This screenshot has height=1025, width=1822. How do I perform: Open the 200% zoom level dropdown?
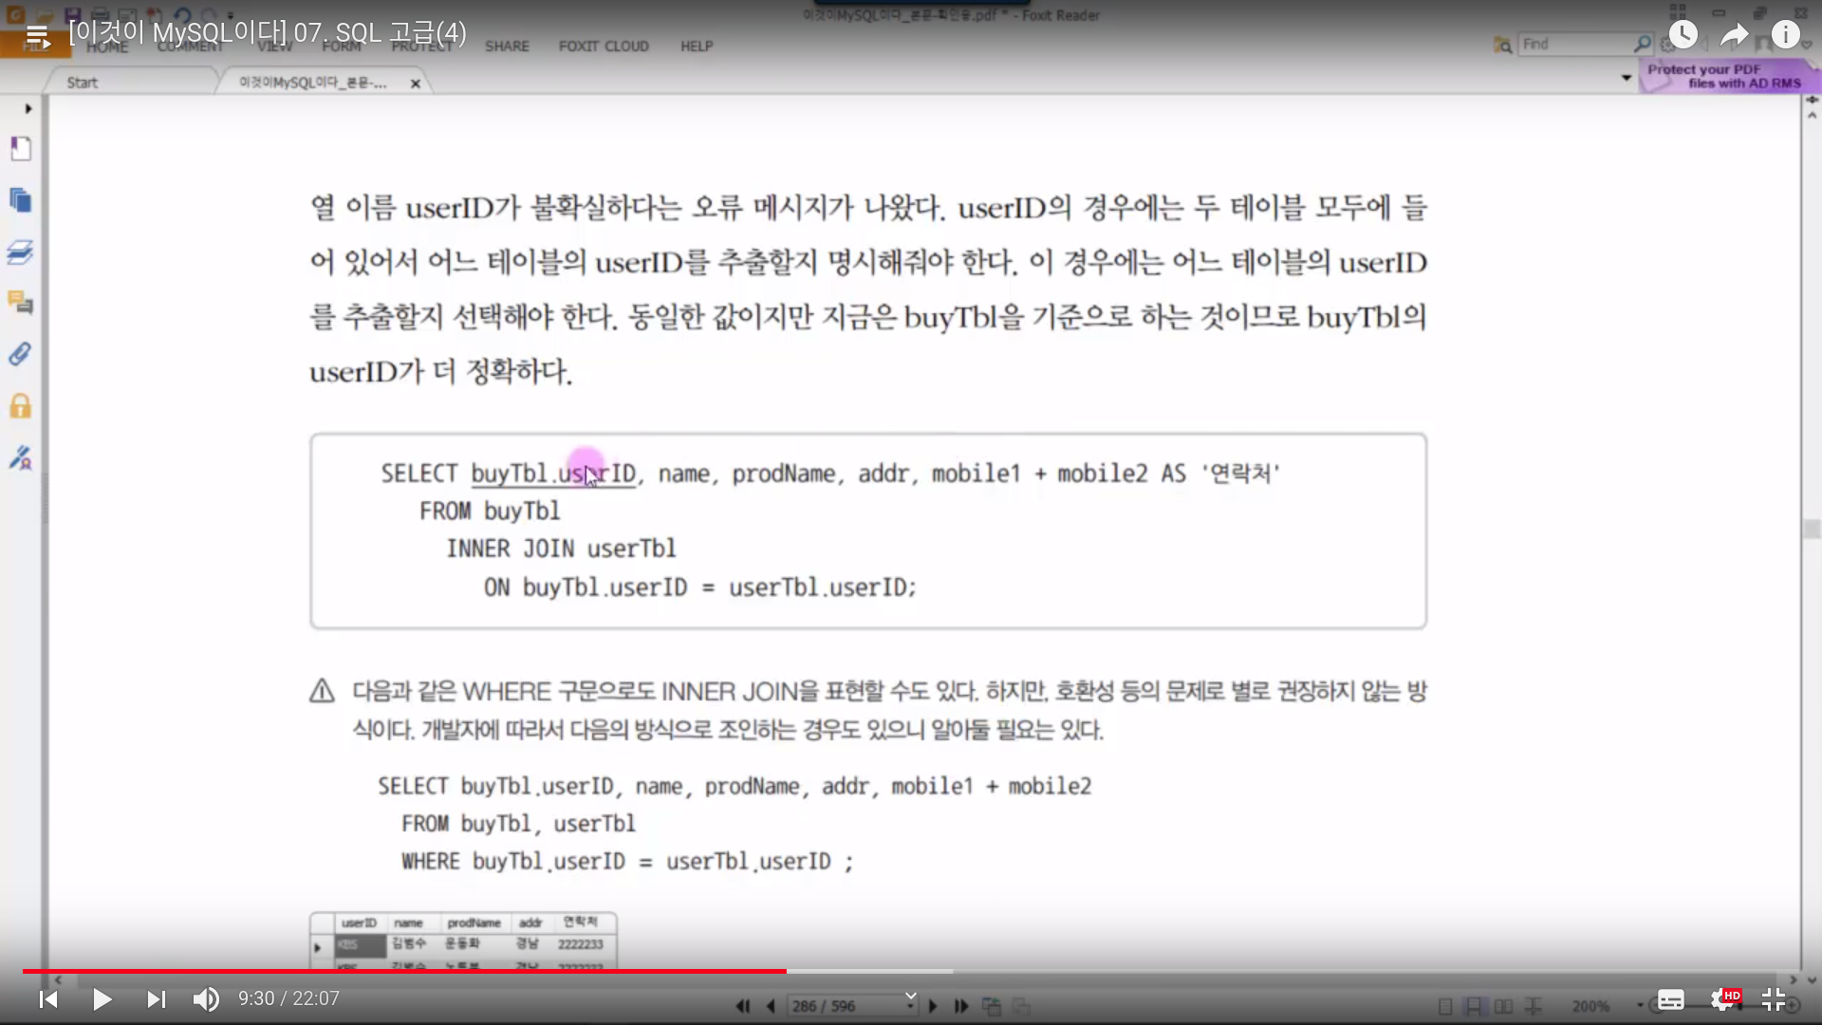1640,1006
